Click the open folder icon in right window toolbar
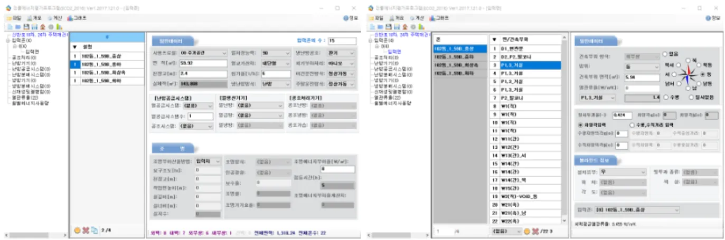This screenshot has width=725, height=240. click(381, 26)
